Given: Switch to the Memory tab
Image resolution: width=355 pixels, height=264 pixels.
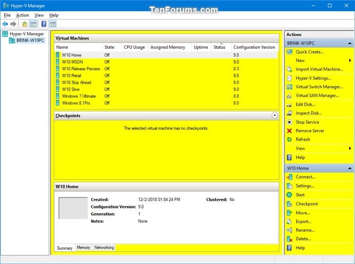Looking at the screenshot, I should pos(83,247).
